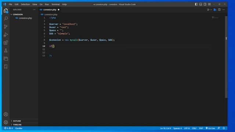Open editor More Actions ellipsis
Image resolution: width=235 pixels, height=132 pixels.
[224, 10]
